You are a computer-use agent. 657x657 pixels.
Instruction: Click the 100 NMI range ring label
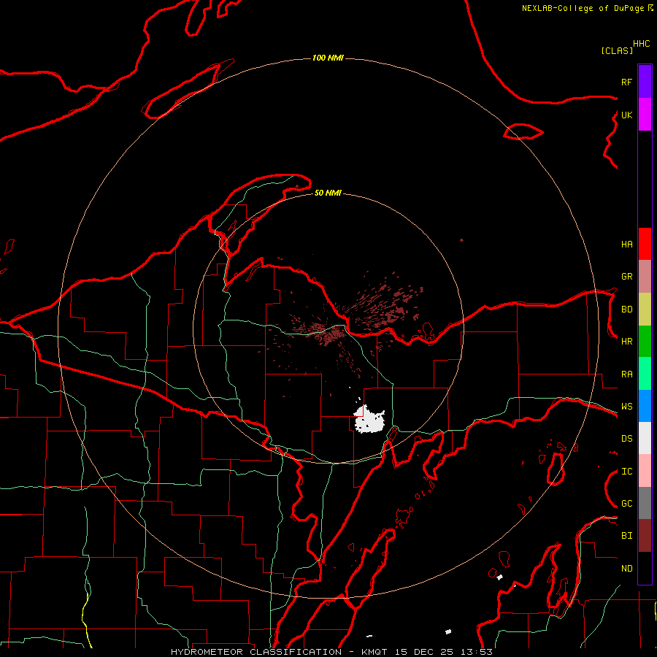328,58
